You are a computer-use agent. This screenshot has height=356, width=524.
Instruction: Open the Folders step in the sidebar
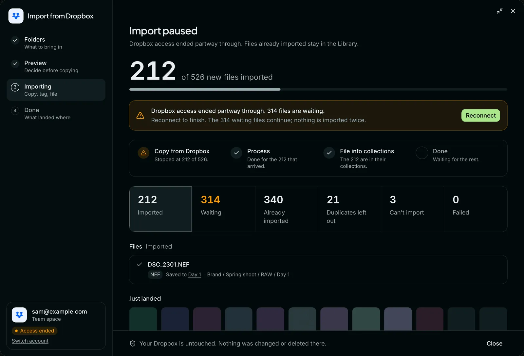[56, 43]
